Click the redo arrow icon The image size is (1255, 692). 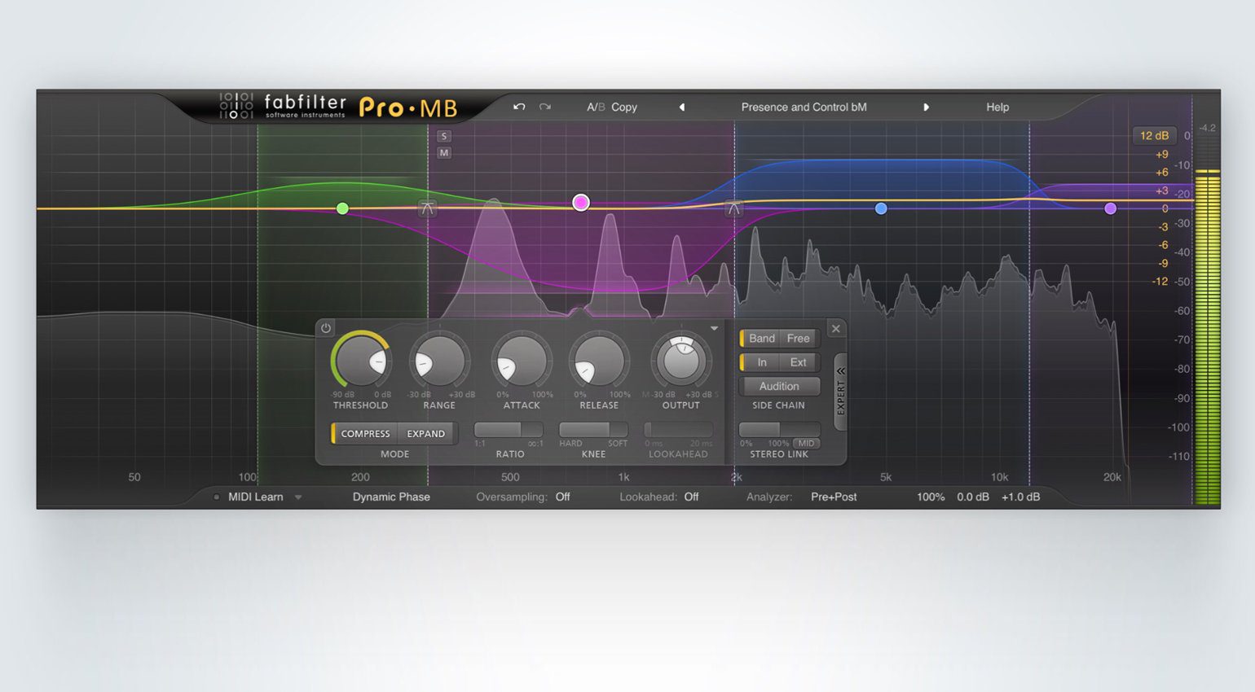(545, 107)
